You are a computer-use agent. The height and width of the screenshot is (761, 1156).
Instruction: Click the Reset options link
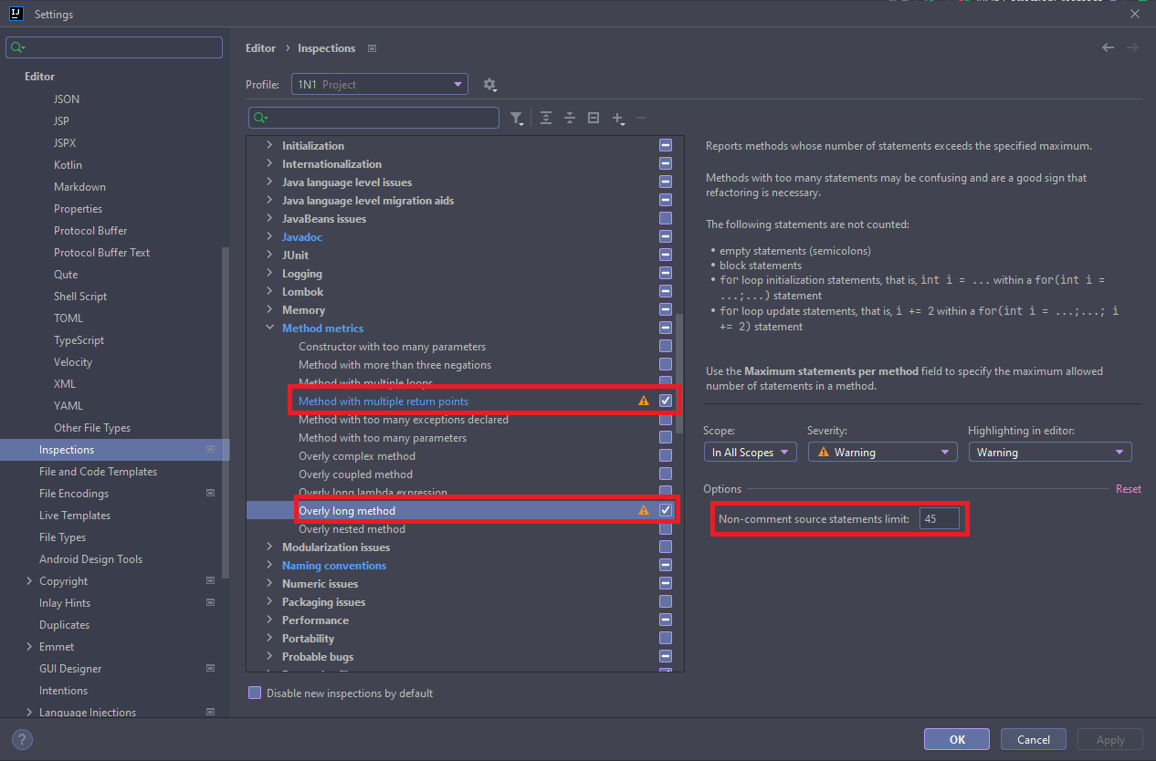(1128, 489)
